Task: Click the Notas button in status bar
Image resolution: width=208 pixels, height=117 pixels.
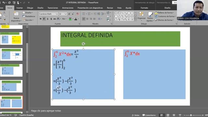Action: (x=136, y=115)
